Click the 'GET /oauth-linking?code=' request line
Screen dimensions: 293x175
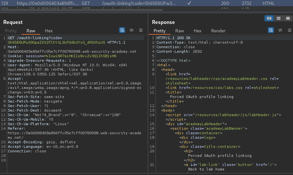click(x=35, y=38)
